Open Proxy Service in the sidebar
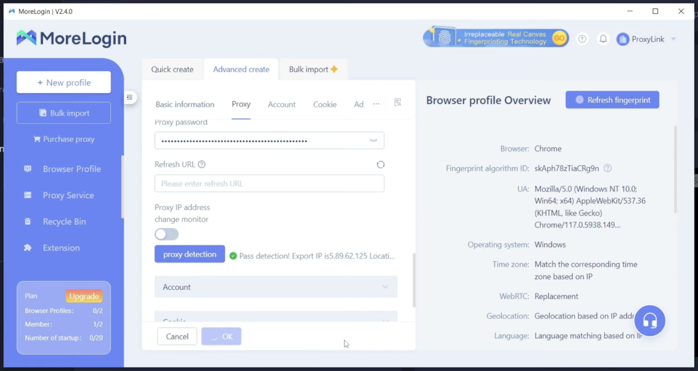The image size is (698, 371). point(68,195)
